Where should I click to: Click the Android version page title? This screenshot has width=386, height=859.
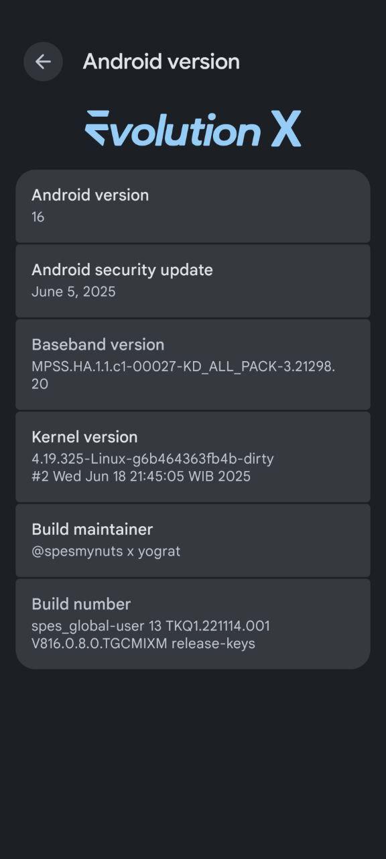pyautogui.click(x=162, y=62)
